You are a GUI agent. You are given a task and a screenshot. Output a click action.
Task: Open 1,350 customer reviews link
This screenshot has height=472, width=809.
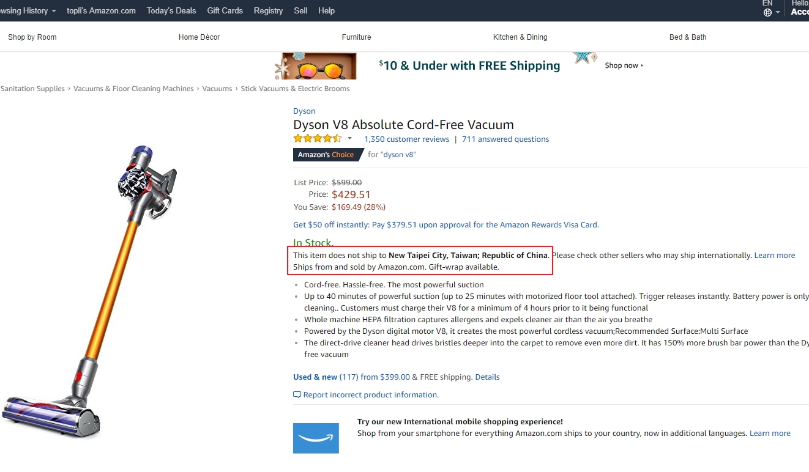[407, 139]
